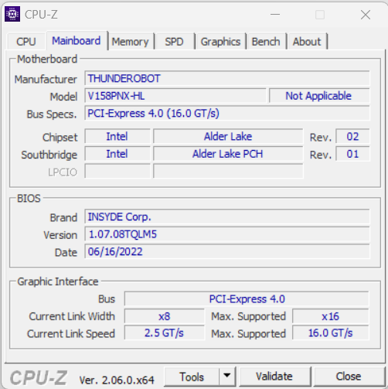Viewport: 388px width, 389px height.
Task: Click the Manufacturer field THUNDEROBOT
Action: tap(227, 78)
